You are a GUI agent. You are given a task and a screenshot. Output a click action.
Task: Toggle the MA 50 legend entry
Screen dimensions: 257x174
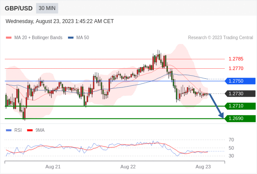point(78,38)
